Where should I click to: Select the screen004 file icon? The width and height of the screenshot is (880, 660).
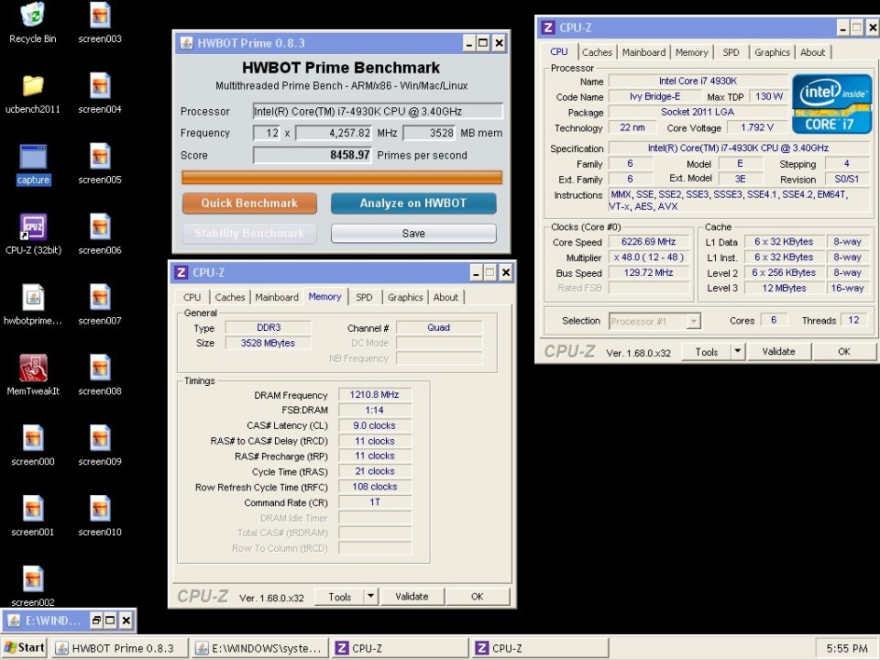click(100, 86)
